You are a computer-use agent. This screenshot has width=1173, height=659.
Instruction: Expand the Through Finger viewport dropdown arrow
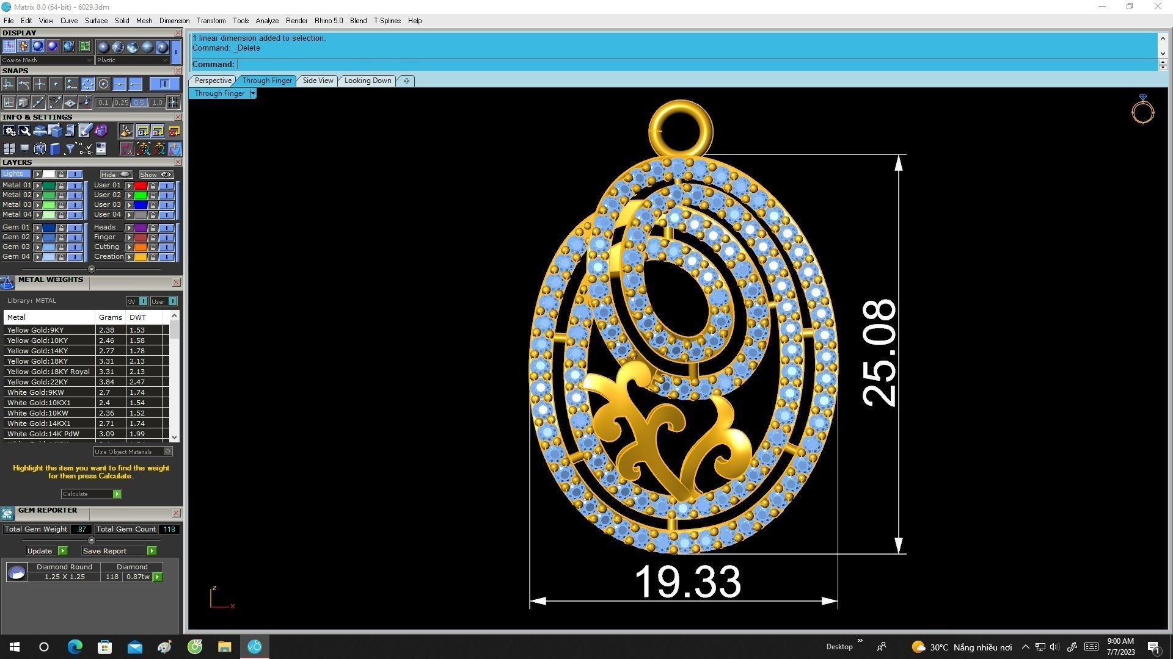tap(253, 93)
